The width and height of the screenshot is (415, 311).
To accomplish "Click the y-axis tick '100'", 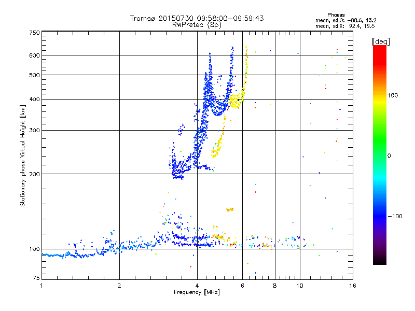I will pyautogui.click(x=34, y=249).
